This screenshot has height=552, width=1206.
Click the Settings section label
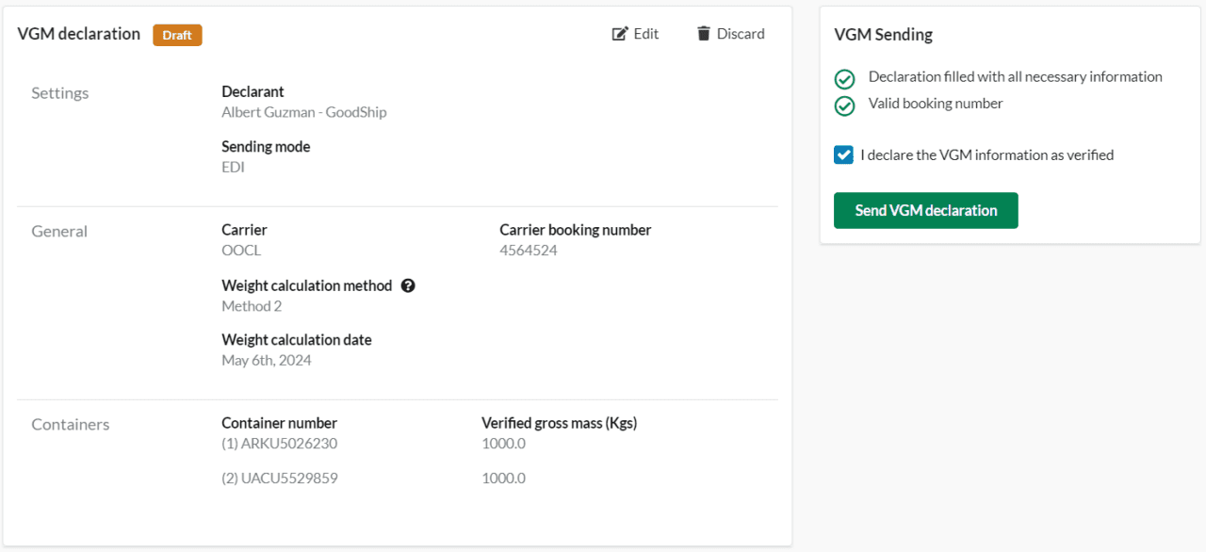point(59,92)
